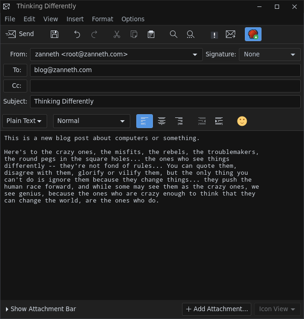This screenshot has width=304, height=319.
Task: Open the Format menu
Action: 103,19
